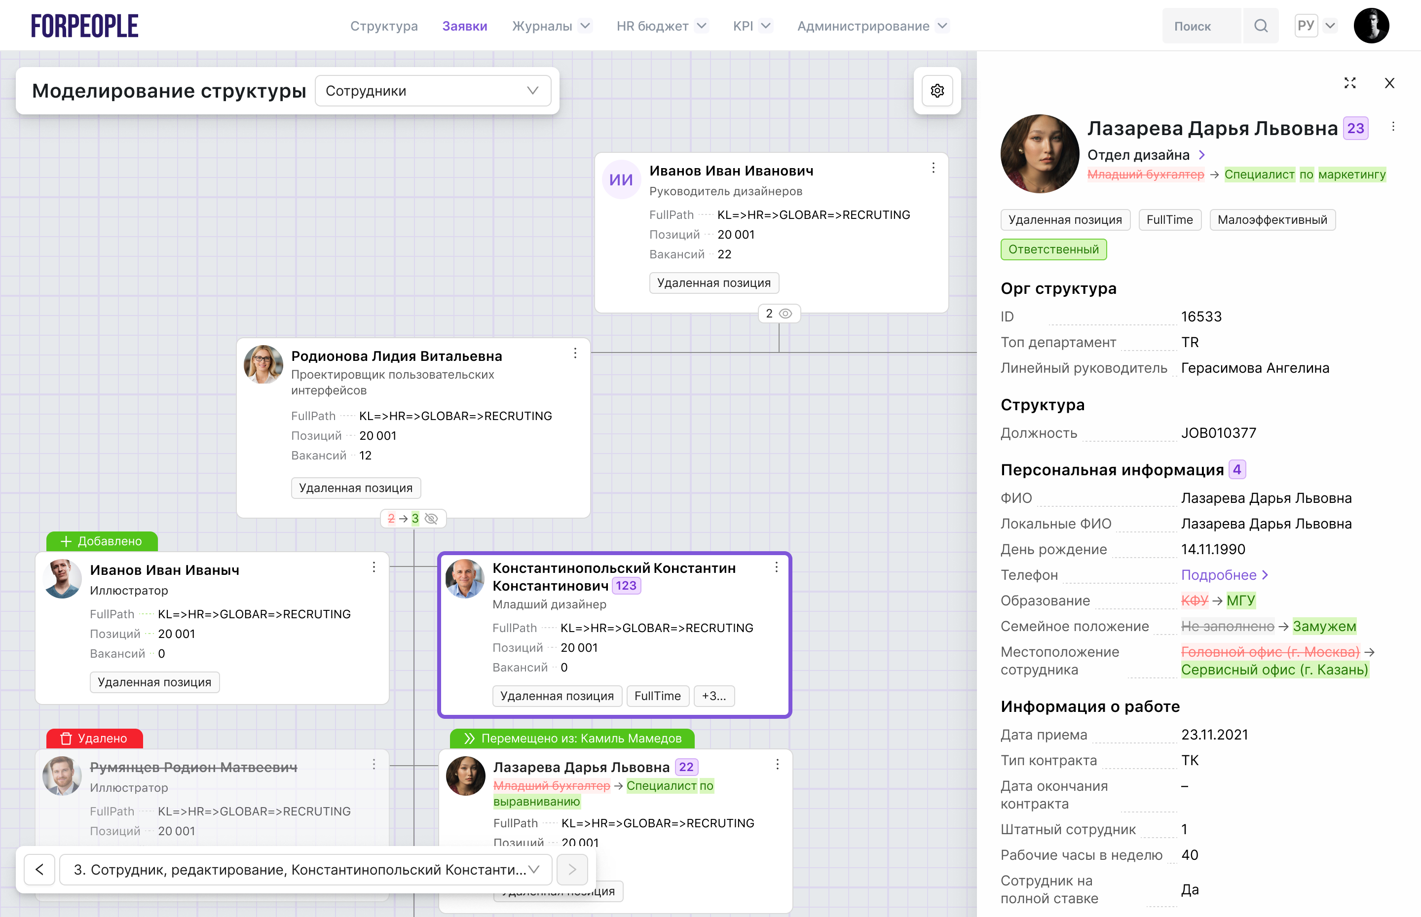This screenshot has height=917, width=1421.
Task: Open the options menu next to Лазарева's panel name
Action: (1392, 127)
